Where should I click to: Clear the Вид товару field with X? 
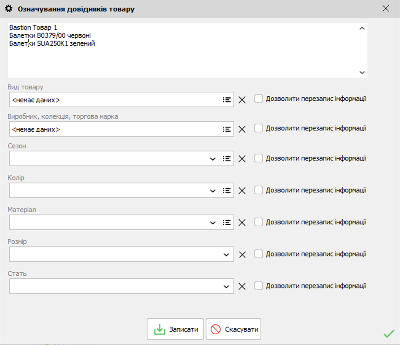coord(242,100)
